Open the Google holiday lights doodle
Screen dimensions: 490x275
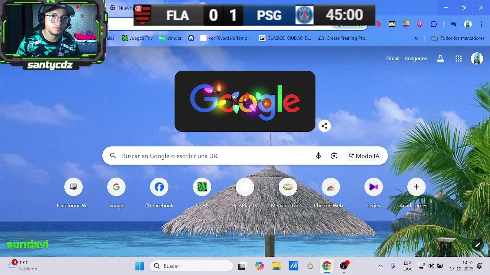tap(245, 101)
